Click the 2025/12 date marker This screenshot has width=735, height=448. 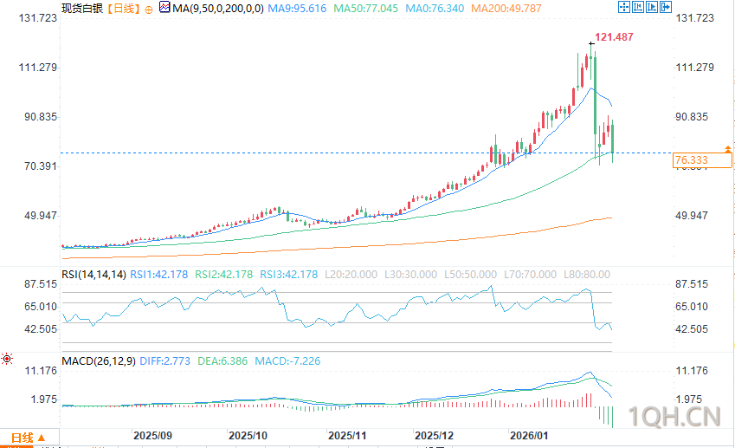coord(434,436)
